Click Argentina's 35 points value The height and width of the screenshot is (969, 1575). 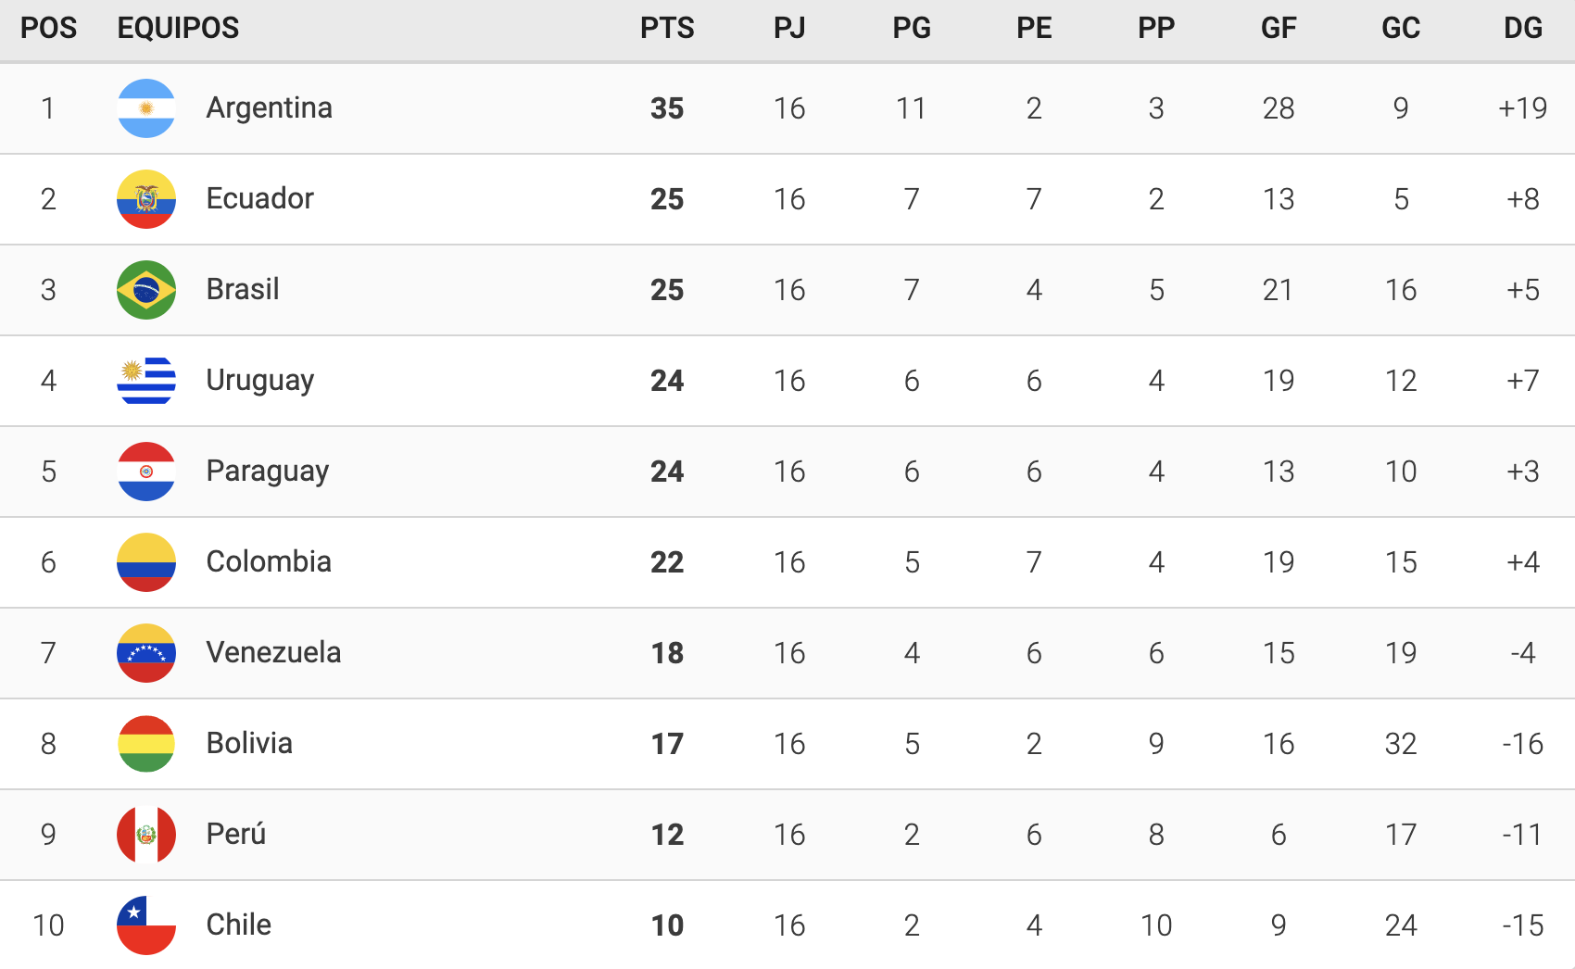667,108
